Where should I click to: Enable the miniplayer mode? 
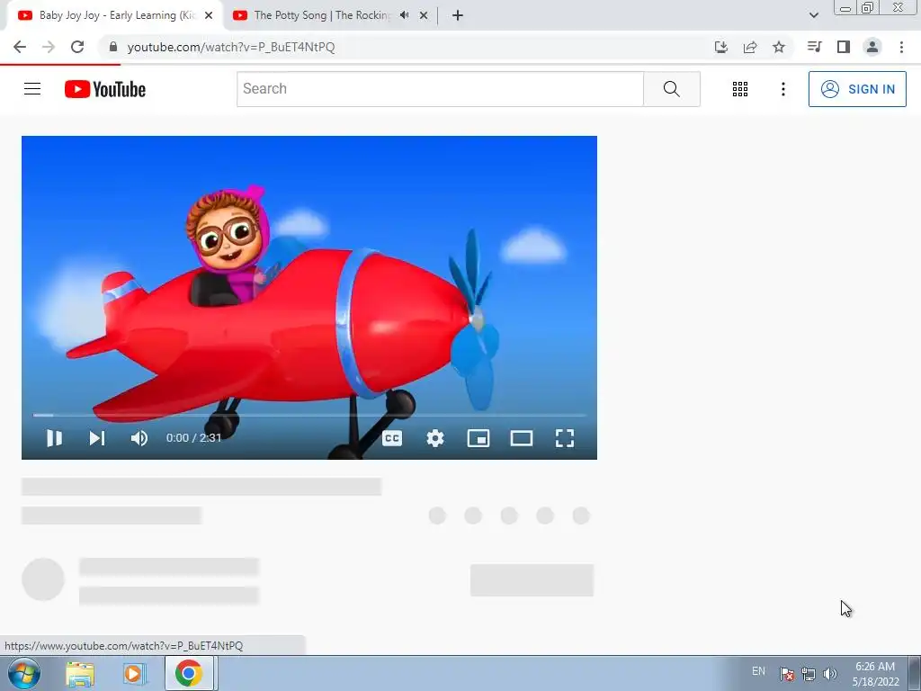pyautogui.click(x=478, y=438)
